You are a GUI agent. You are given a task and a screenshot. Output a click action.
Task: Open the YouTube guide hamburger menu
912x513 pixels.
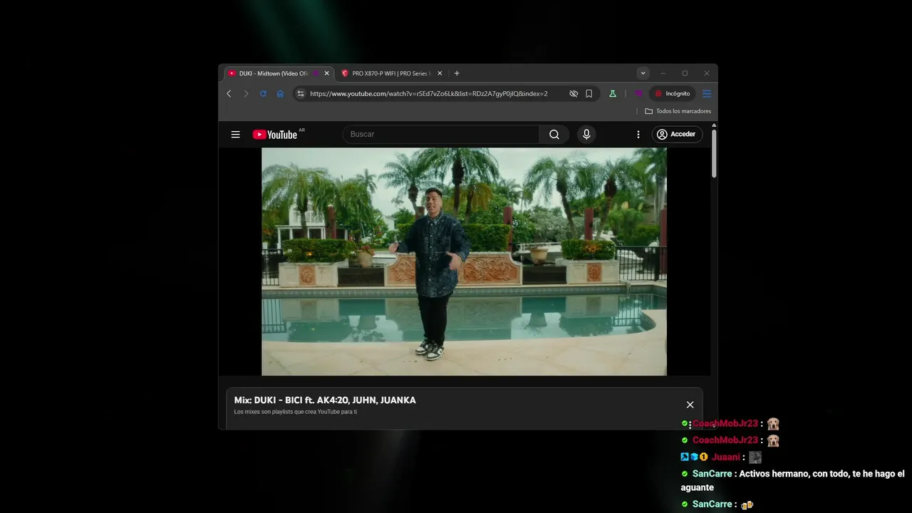[x=236, y=134]
